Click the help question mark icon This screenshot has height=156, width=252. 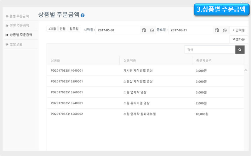pyautogui.click(x=83, y=15)
